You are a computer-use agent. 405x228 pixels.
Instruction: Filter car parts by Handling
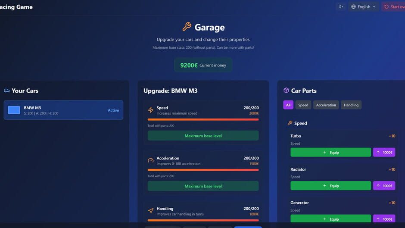pyautogui.click(x=351, y=105)
